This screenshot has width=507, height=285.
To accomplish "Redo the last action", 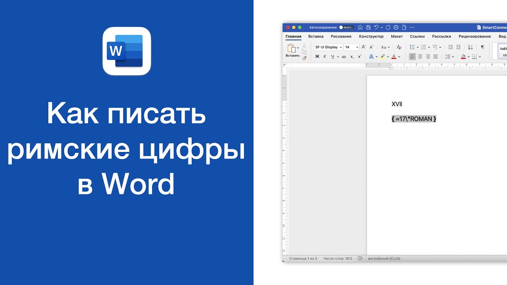I will pos(388,27).
